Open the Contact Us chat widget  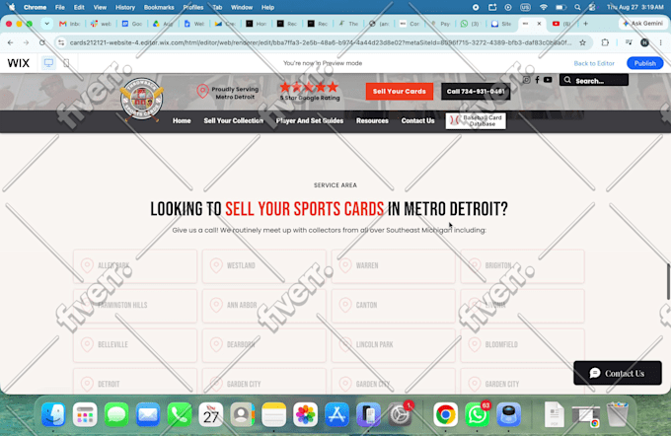618,373
